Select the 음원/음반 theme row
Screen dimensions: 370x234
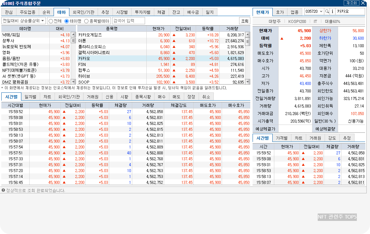point(36,58)
